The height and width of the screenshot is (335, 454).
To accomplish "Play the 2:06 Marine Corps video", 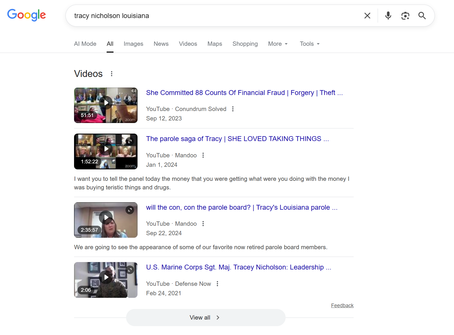I will tap(106, 280).
